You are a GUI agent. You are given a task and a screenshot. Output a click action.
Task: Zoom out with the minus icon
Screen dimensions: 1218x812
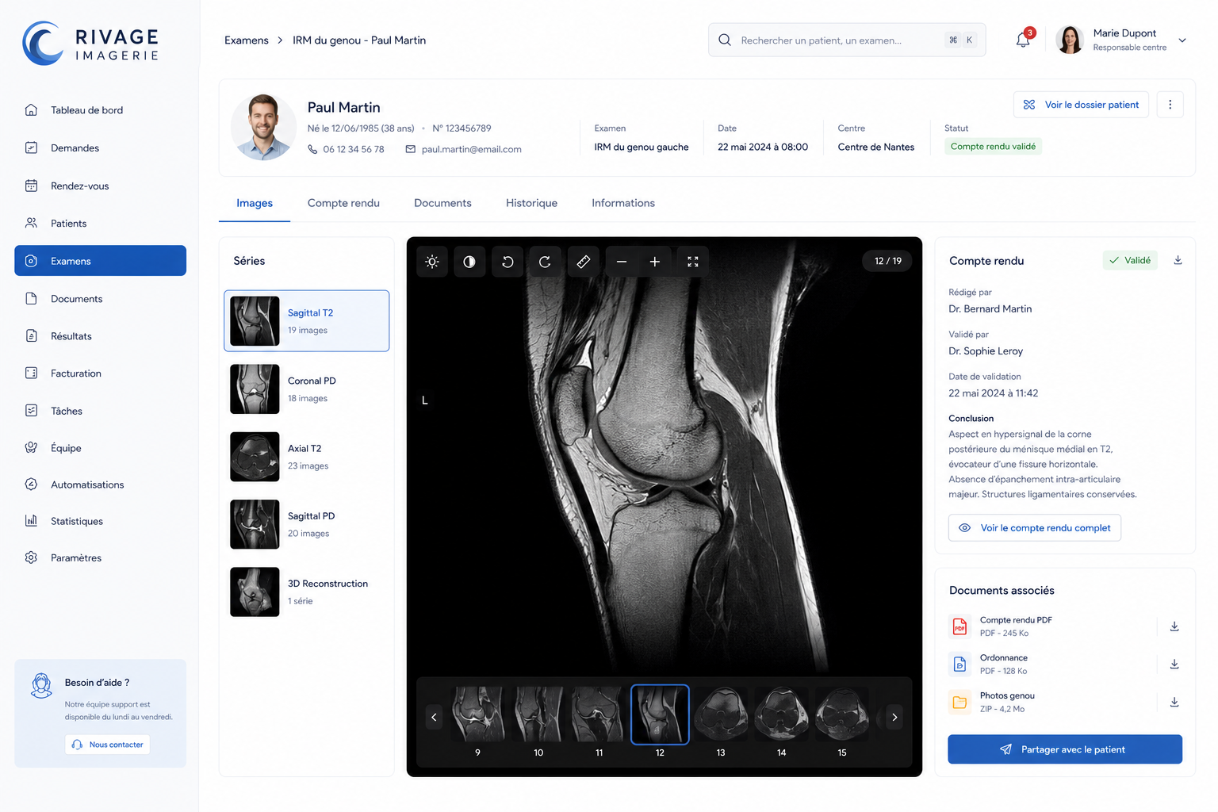[622, 262]
